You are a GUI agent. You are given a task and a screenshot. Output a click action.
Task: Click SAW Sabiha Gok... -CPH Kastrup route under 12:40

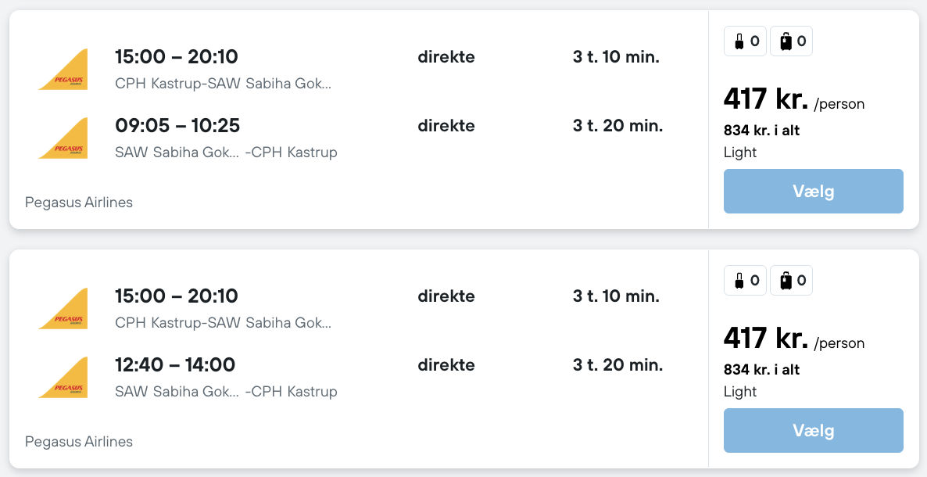coord(226,392)
